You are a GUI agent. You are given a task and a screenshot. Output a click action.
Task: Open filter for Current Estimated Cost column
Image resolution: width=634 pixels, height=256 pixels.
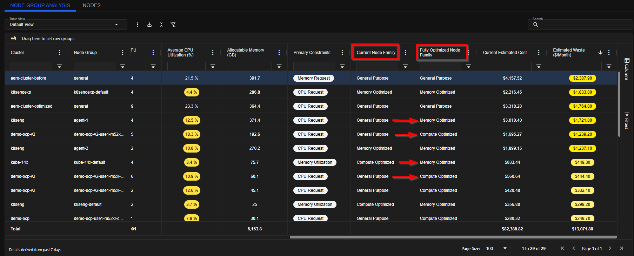[x=539, y=66]
